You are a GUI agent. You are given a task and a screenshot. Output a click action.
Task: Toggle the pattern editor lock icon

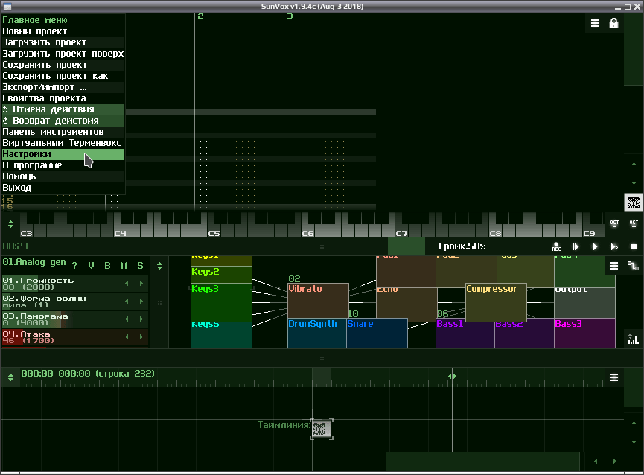pyautogui.click(x=613, y=23)
